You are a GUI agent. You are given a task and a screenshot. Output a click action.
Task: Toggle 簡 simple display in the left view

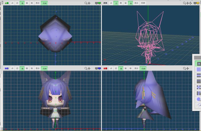coord(126,68)
